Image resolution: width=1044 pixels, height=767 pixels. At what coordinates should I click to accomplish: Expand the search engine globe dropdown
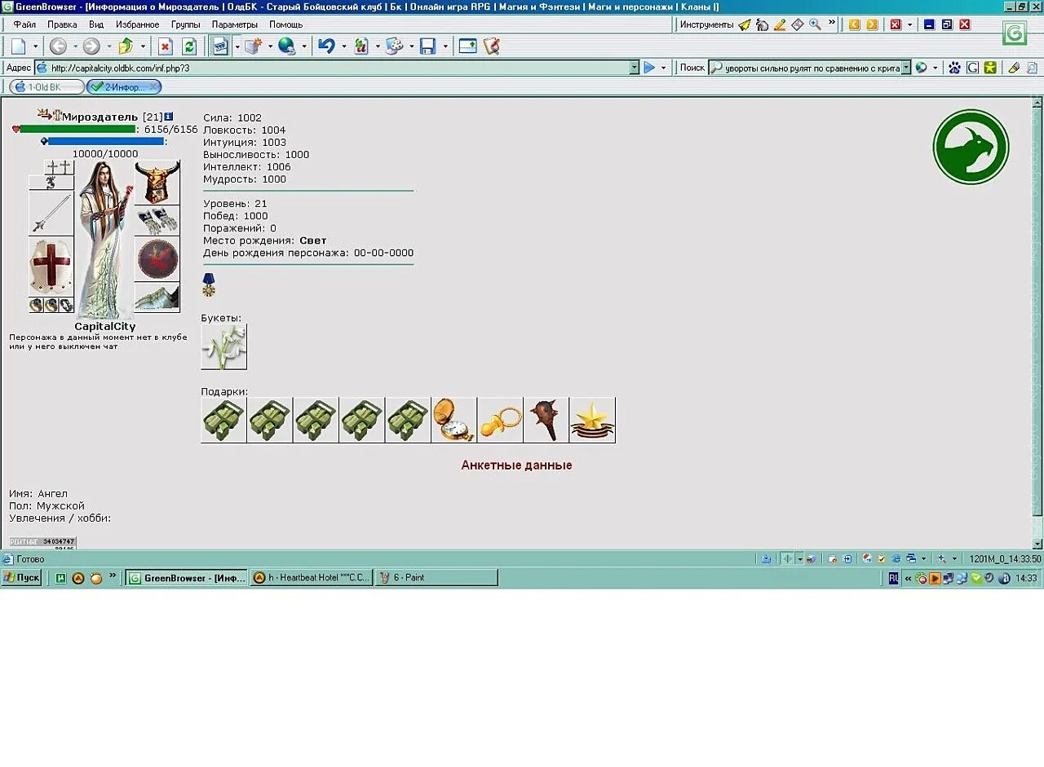[935, 68]
